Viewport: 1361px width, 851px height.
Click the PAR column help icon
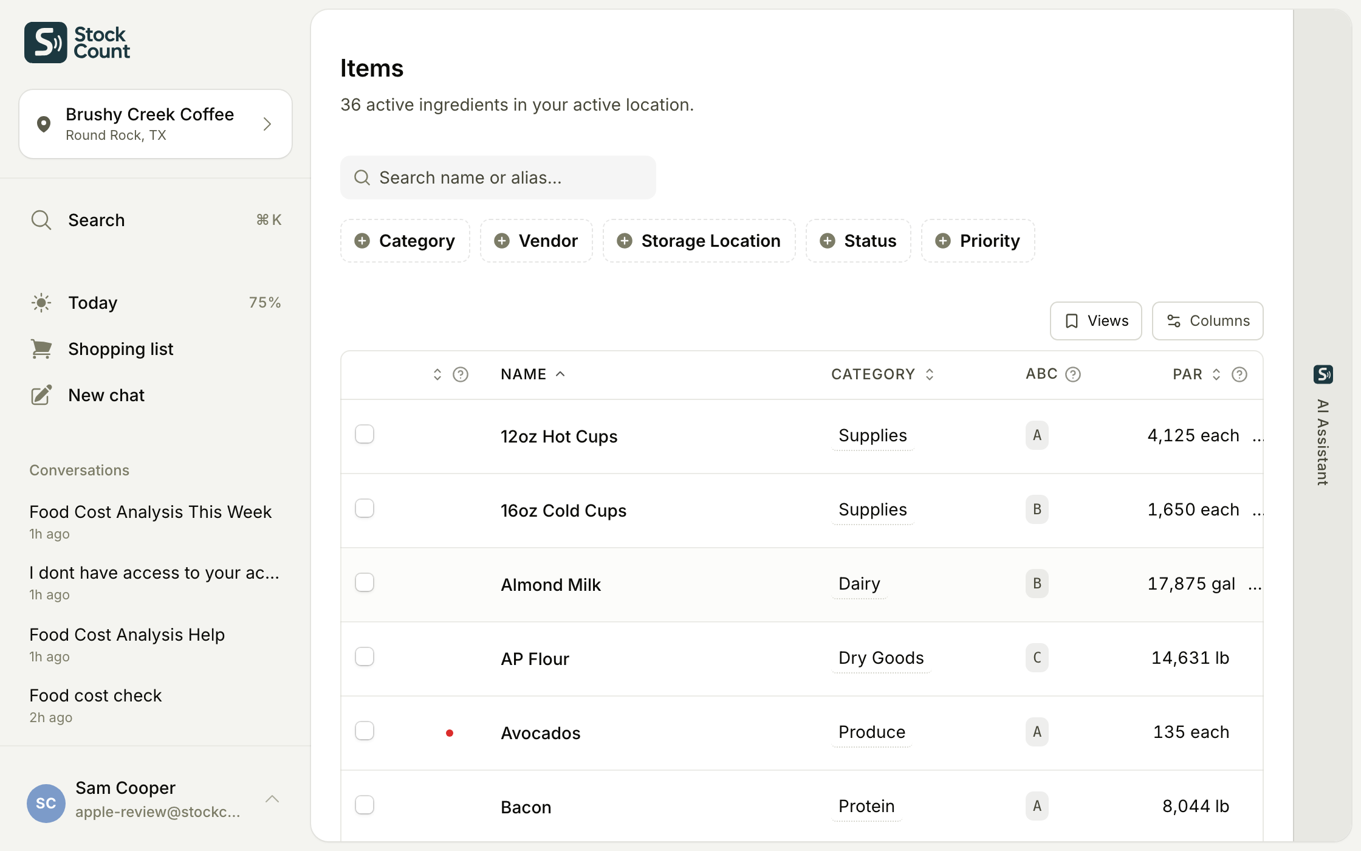[1239, 374]
